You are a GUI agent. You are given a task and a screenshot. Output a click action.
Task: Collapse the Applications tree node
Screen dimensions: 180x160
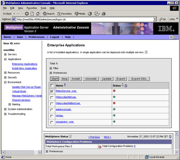[5, 59]
